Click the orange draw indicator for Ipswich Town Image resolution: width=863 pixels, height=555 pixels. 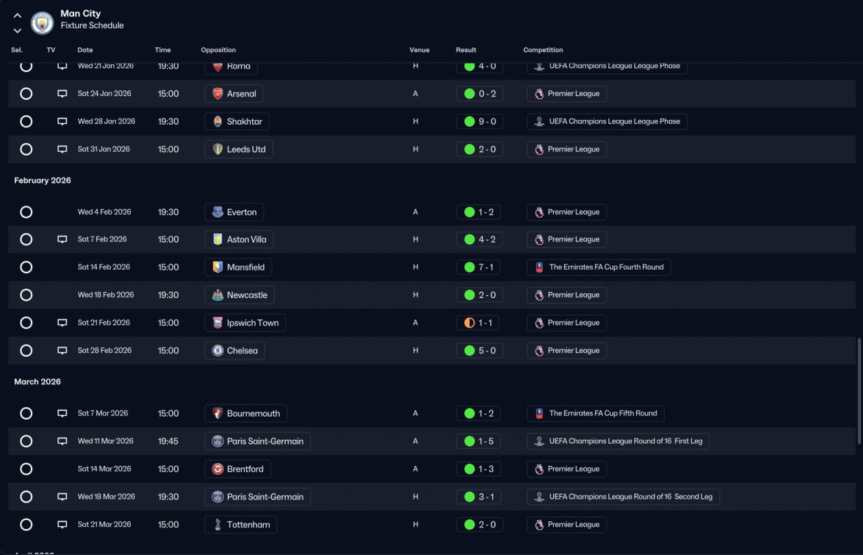pyautogui.click(x=469, y=323)
